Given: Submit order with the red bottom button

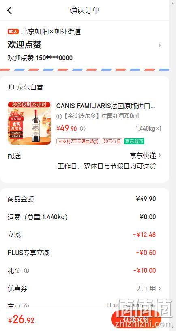Looking at the screenshot, I should click(136, 320).
